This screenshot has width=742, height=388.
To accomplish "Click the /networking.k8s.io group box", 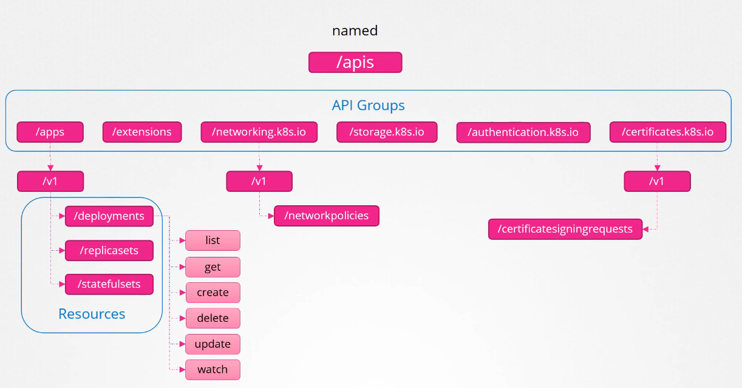I will click(x=259, y=132).
